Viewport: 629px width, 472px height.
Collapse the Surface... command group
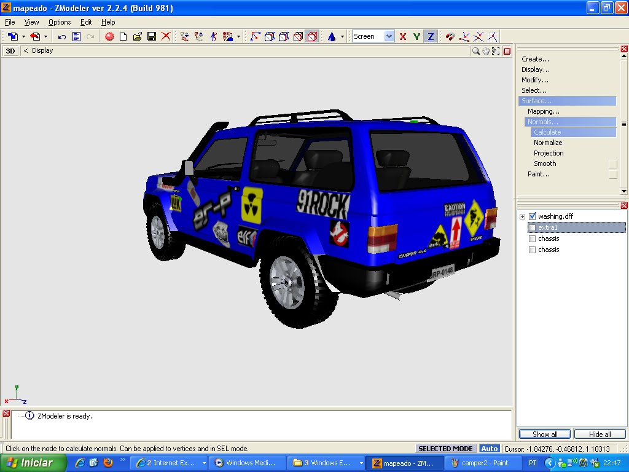pos(567,101)
